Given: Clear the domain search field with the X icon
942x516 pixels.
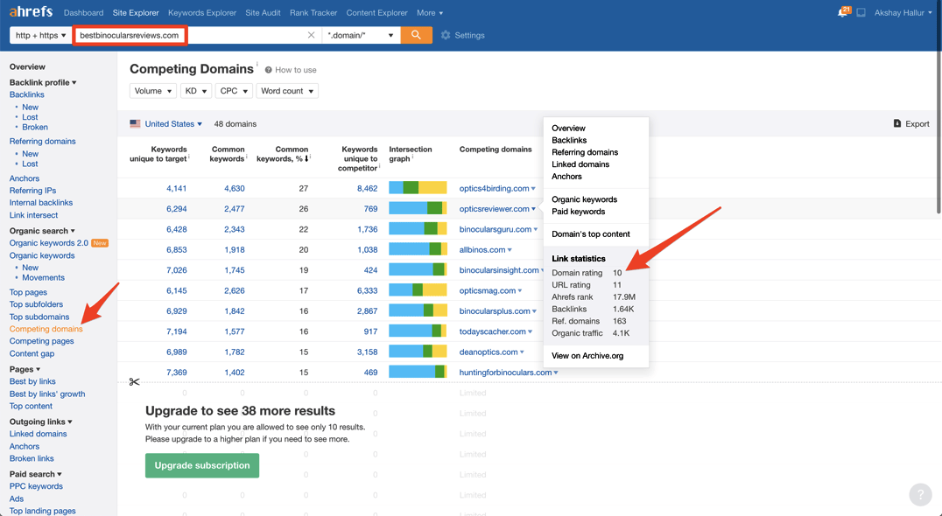Looking at the screenshot, I should 311,35.
